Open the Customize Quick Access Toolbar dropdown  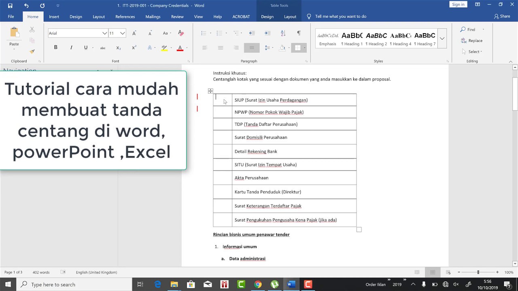click(58, 6)
